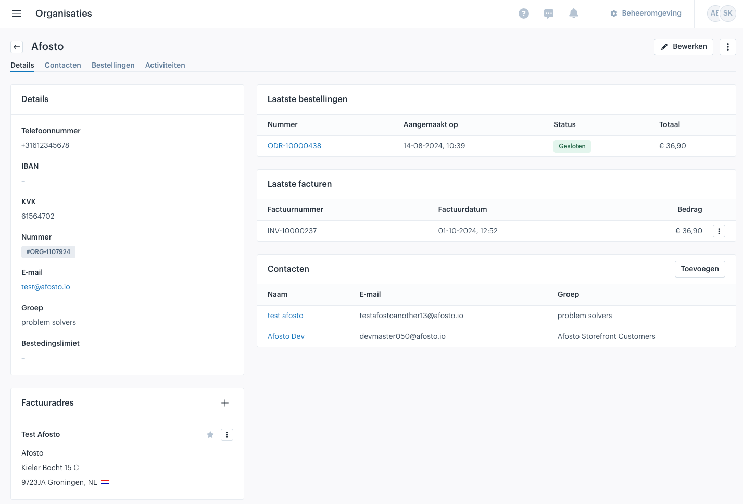Click the Netherlands flag icon
743x504 pixels.
coord(105,482)
